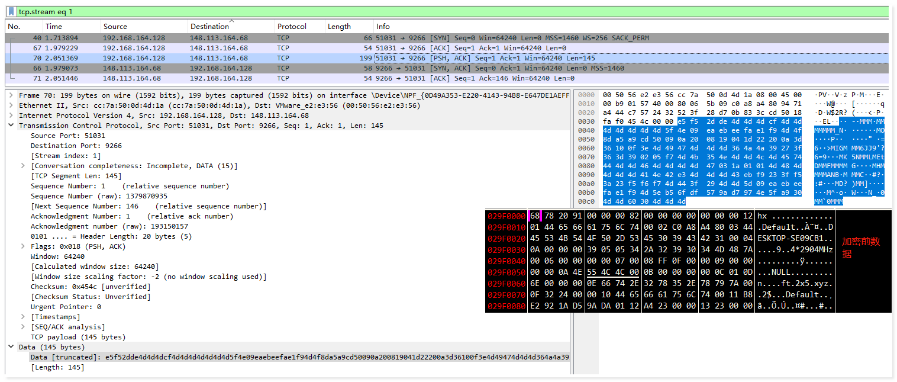Image resolution: width=897 pixels, height=382 pixels.
Task: Sort by the Destination column header
Action: click(209, 27)
